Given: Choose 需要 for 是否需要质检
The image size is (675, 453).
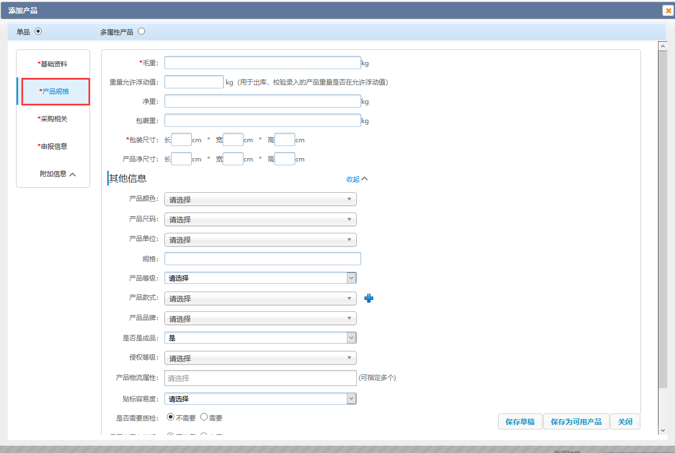Looking at the screenshot, I should (x=204, y=417).
